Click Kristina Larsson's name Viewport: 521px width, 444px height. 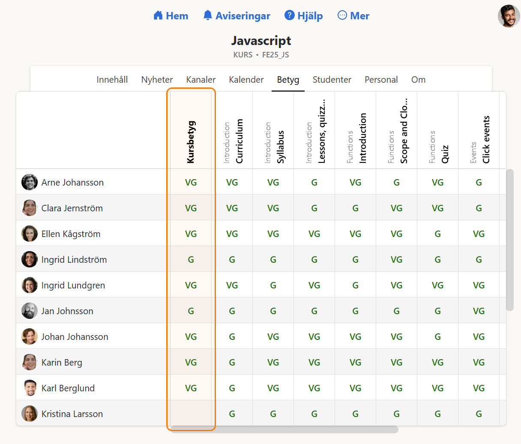72,414
